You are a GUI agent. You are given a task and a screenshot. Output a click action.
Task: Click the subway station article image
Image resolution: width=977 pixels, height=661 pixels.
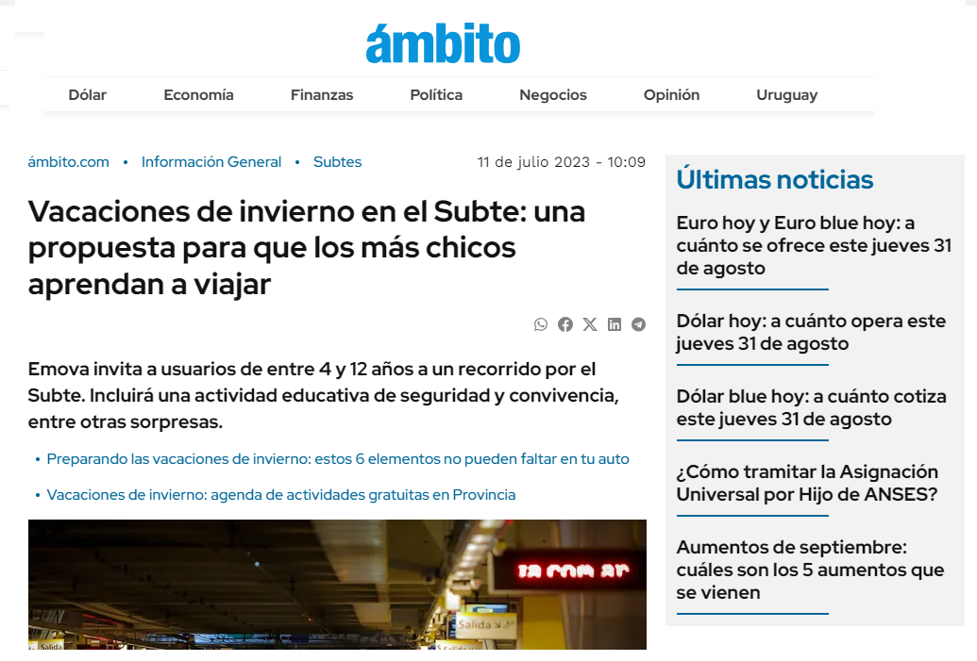click(x=337, y=585)
